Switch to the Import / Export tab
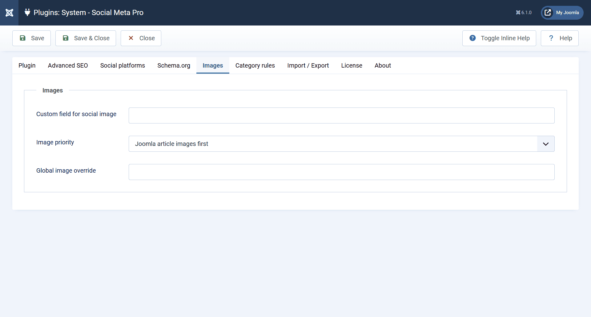The height and width of the screenshot is (317, 591). (308, 65)
